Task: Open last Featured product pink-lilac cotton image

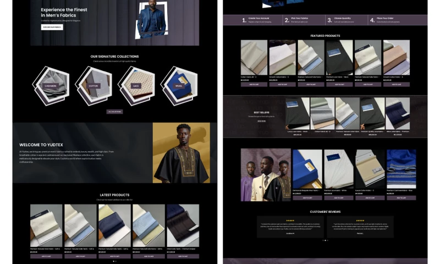Action: pos(396,58)
